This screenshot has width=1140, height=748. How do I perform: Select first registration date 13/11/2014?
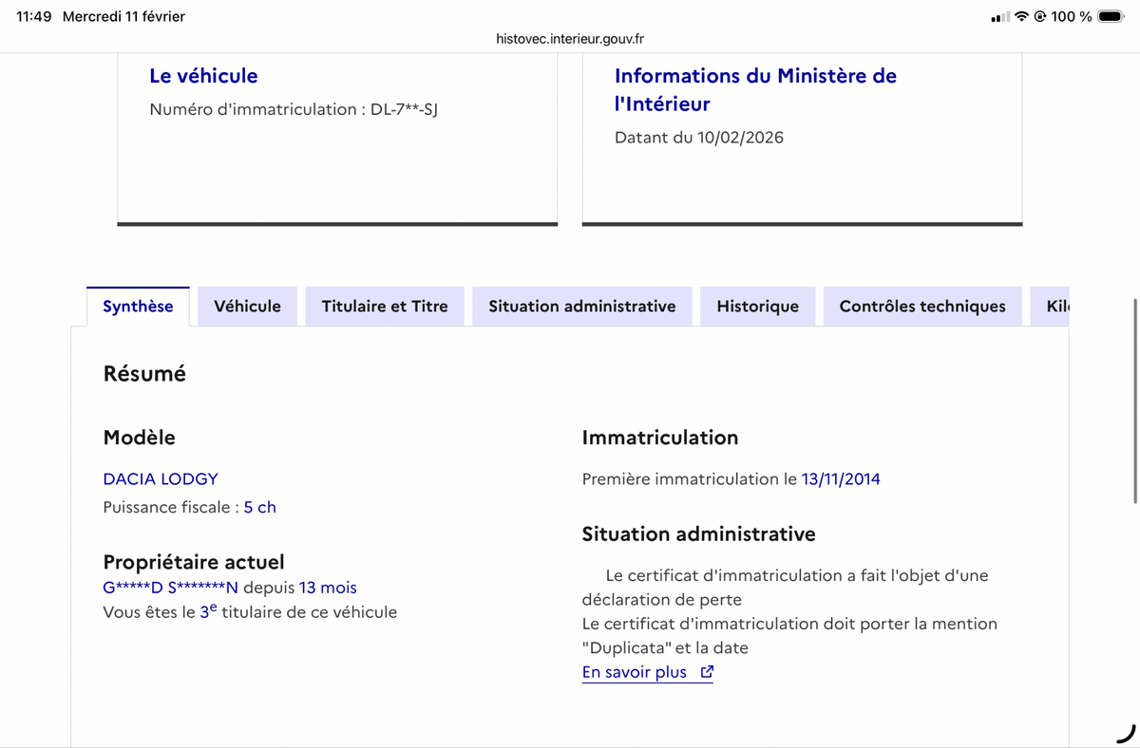(841, 479)
